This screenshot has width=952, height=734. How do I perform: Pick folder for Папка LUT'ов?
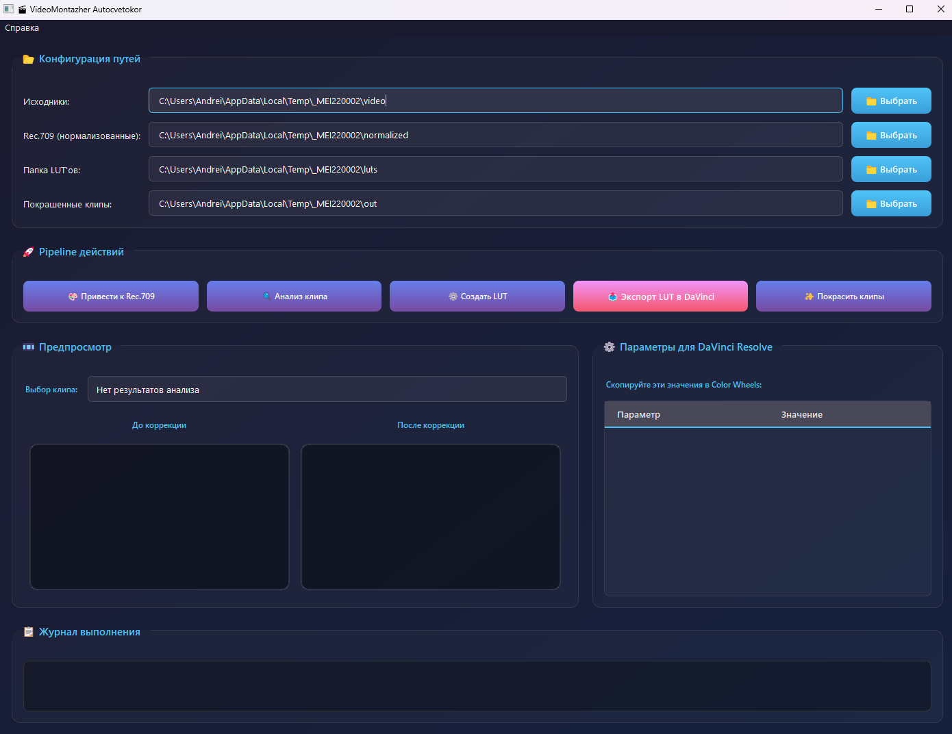890,169
